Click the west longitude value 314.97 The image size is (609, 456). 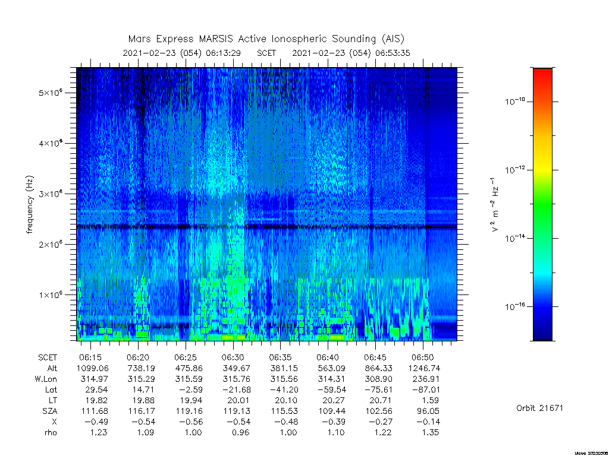95,379
